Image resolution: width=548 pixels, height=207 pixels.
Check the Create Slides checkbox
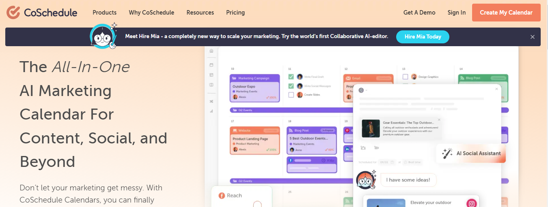(291, 95)
